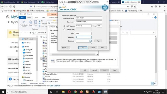Open Google Chrome from taskbar
The height and width of the screenshot is (94, 167).
75,92
